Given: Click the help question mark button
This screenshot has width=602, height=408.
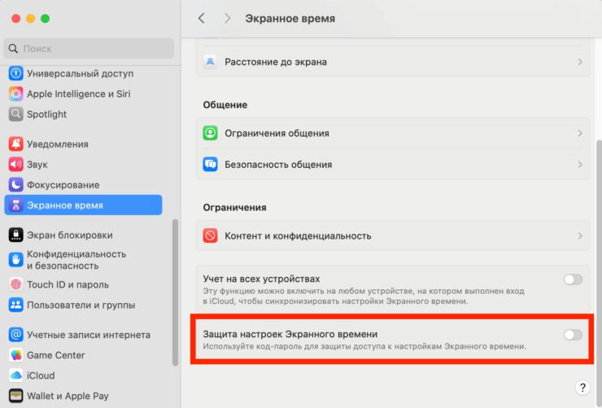Looking at the screenshot, I should pyautogui.click(x=582, y=388).
